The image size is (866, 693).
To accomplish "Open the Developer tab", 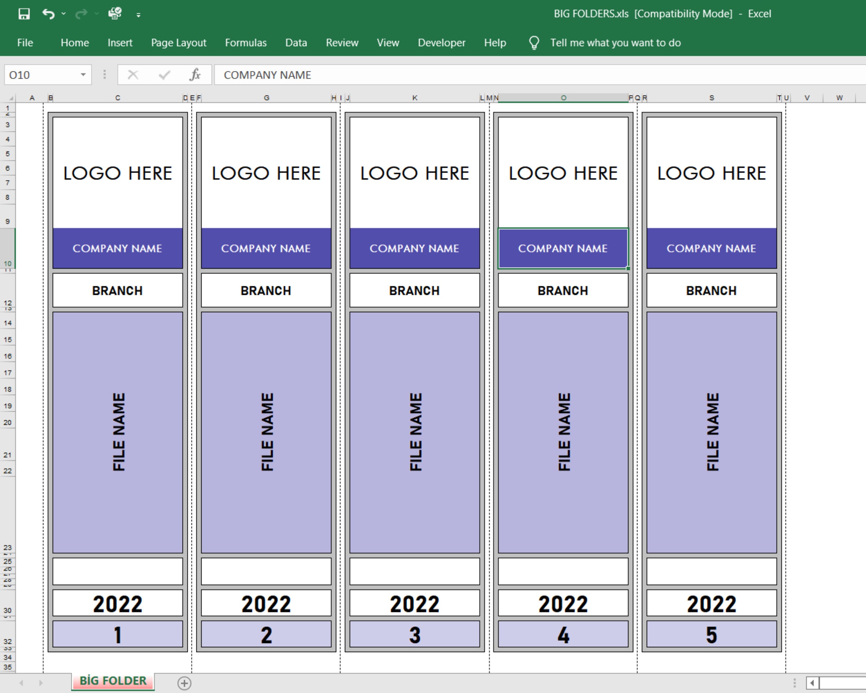I will tap(441, 43).
